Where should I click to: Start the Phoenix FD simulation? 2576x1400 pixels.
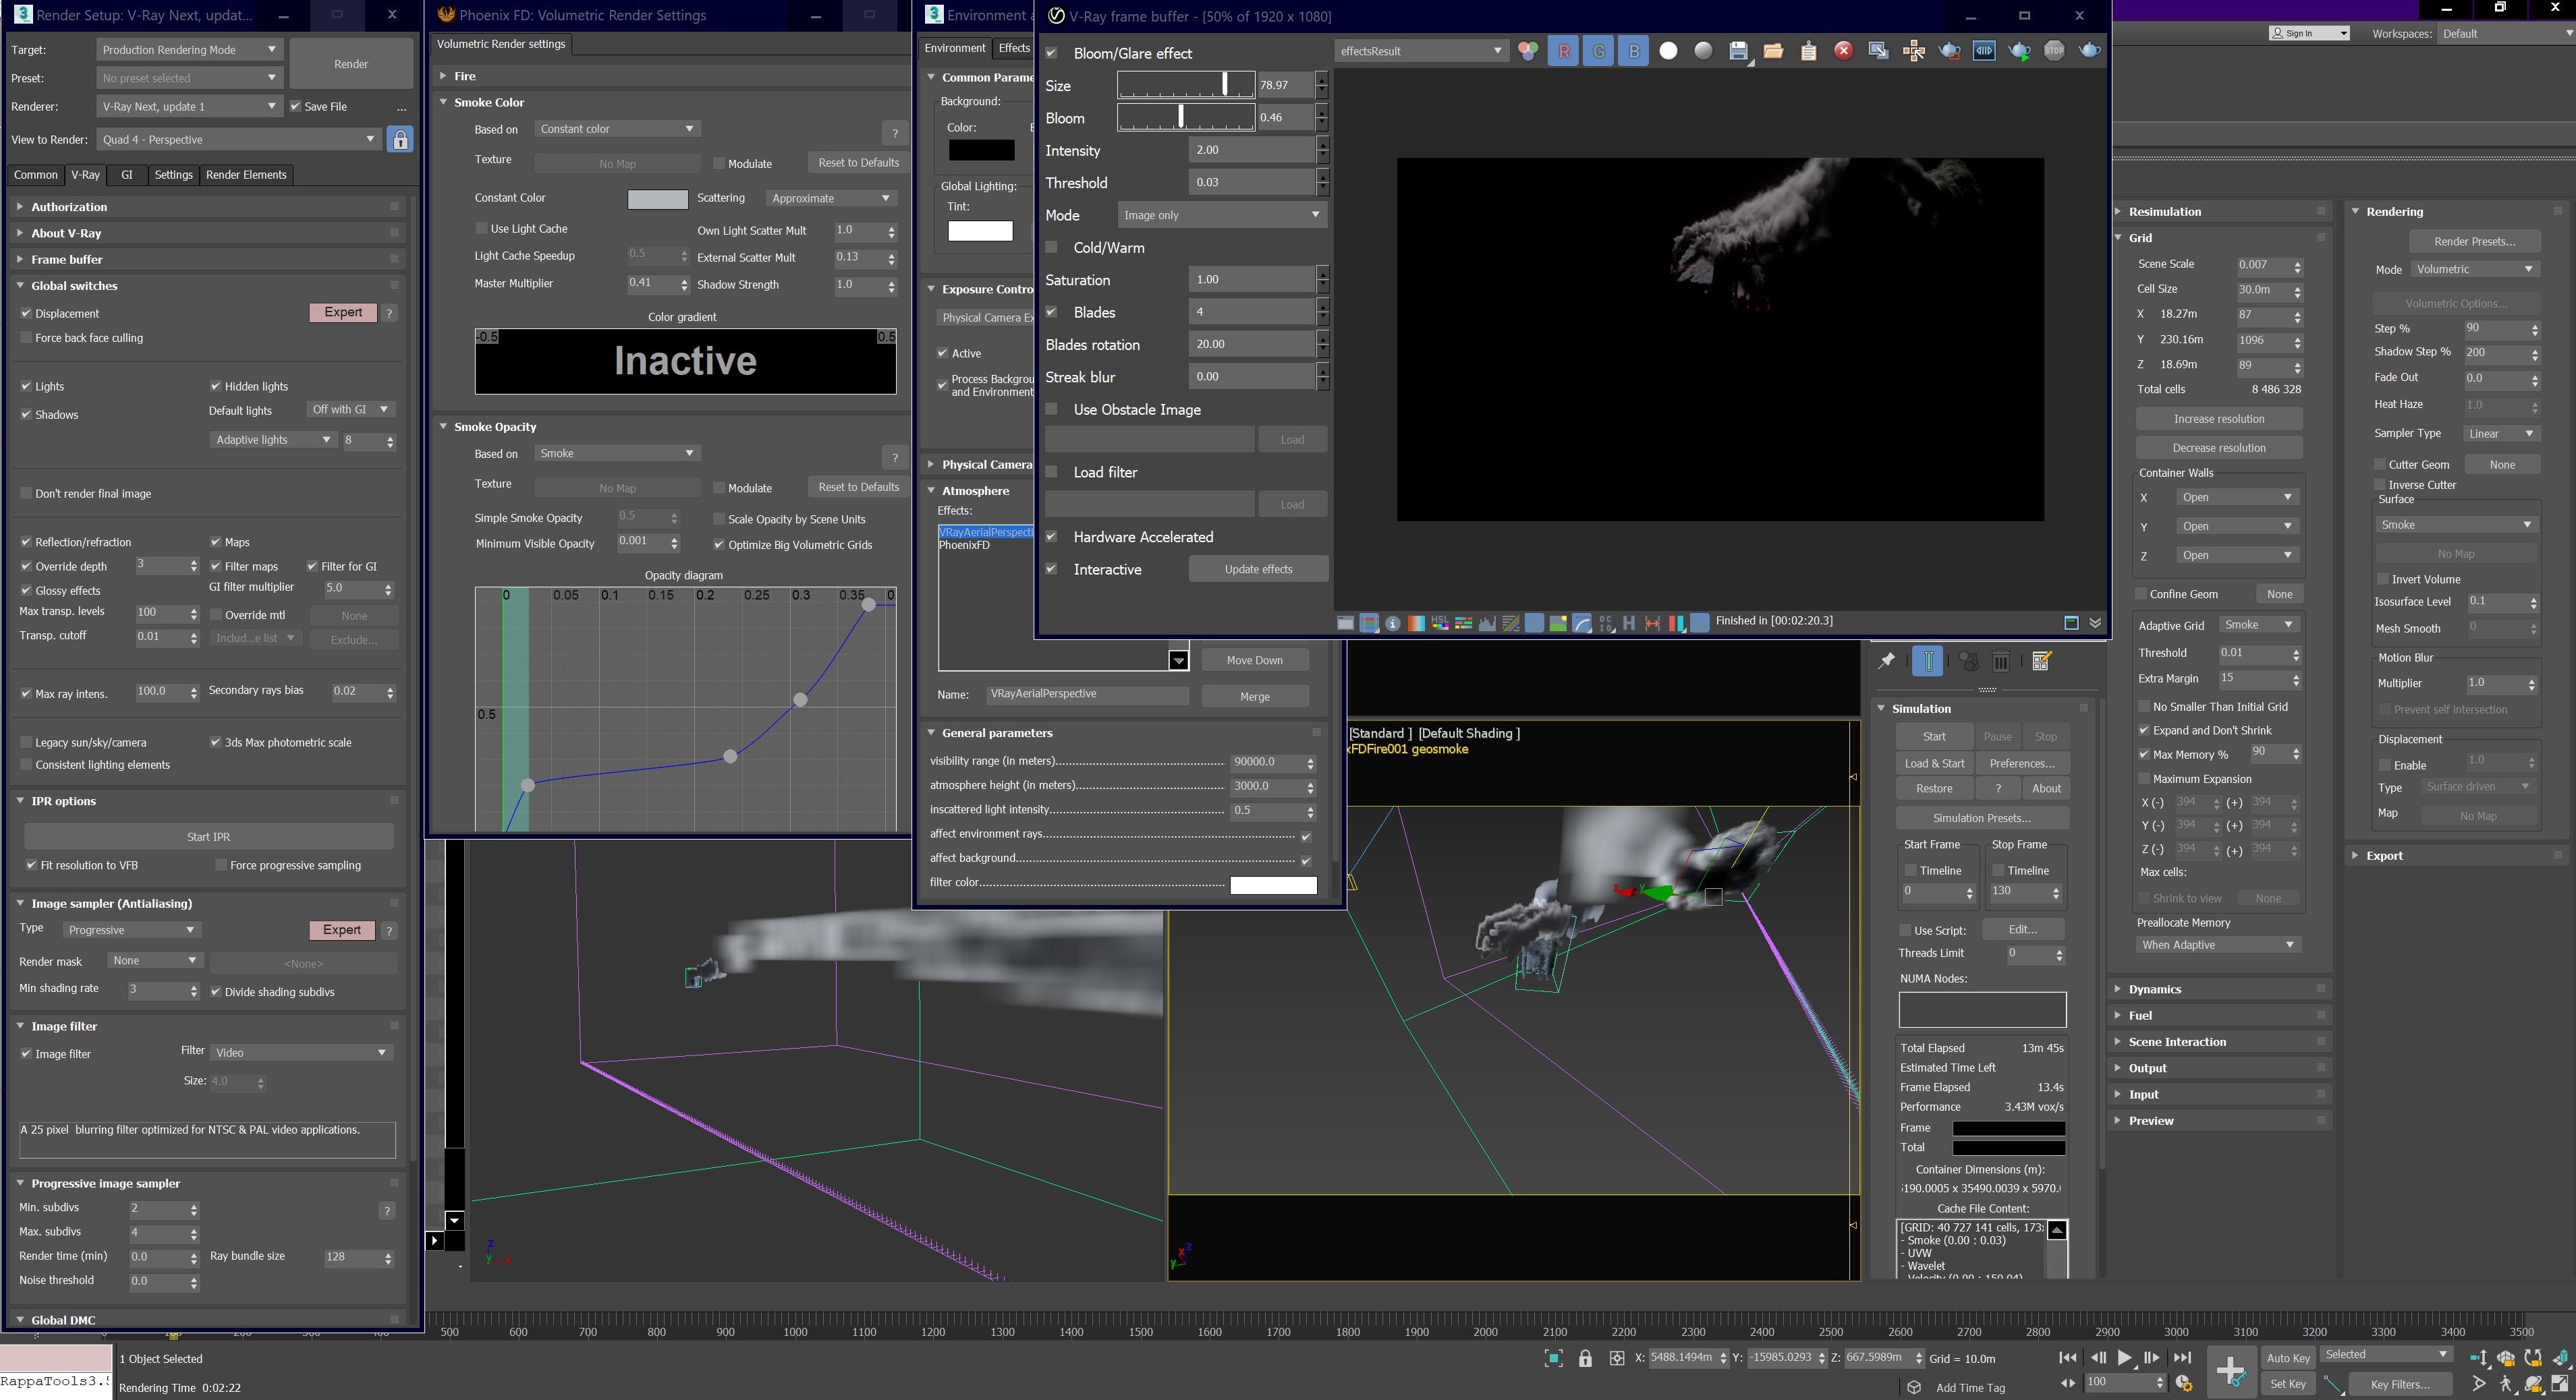[1934, 736]
